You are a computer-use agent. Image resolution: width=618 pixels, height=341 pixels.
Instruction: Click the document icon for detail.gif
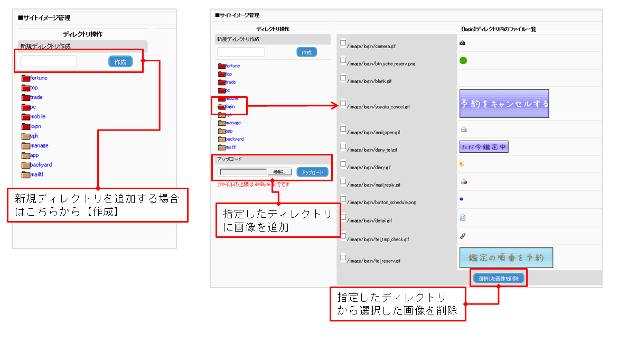463,217
